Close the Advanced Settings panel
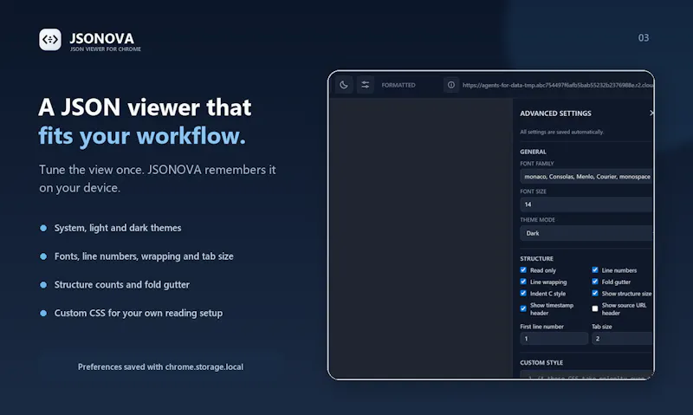 coord(651,113)
